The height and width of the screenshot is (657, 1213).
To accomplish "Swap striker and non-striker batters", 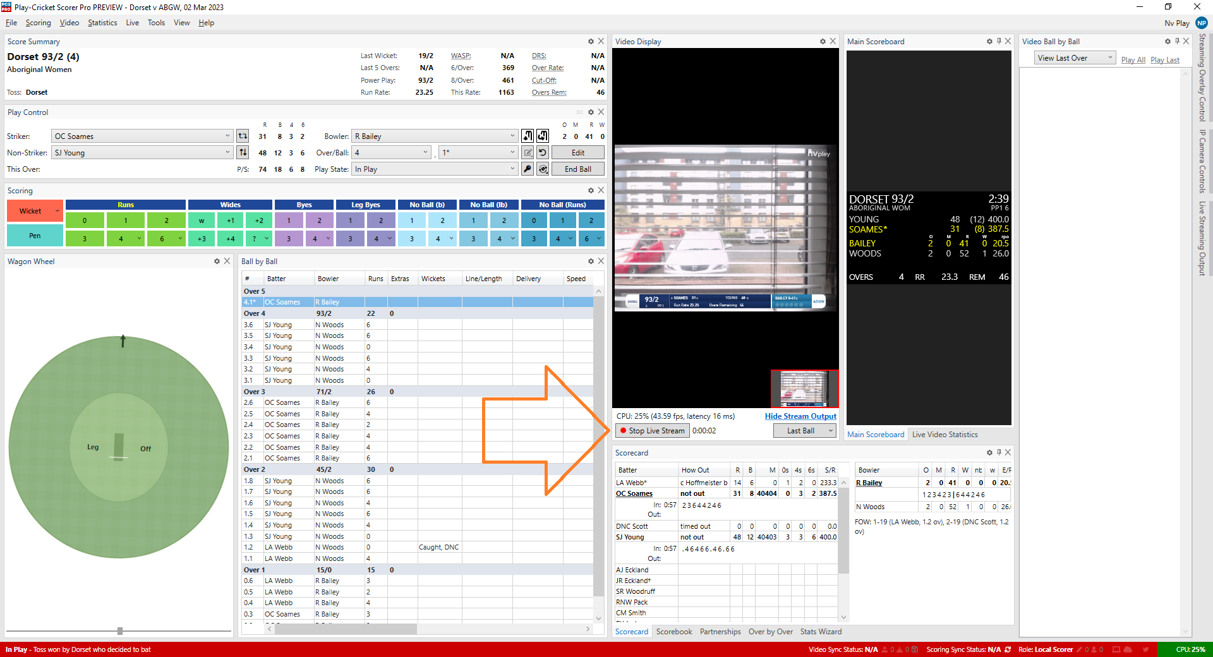I will (x=243, y=152).
